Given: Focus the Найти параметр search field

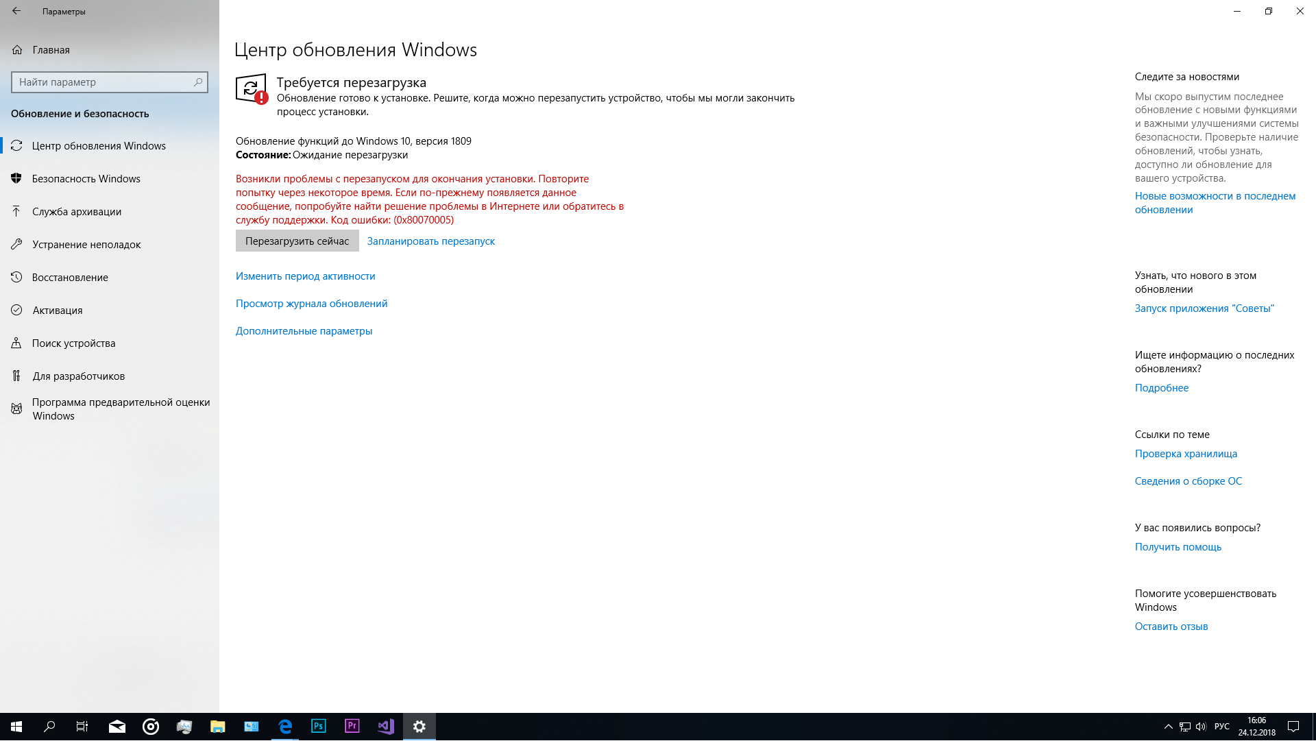Looking at the screenshot, I should (x=103, y=82).
